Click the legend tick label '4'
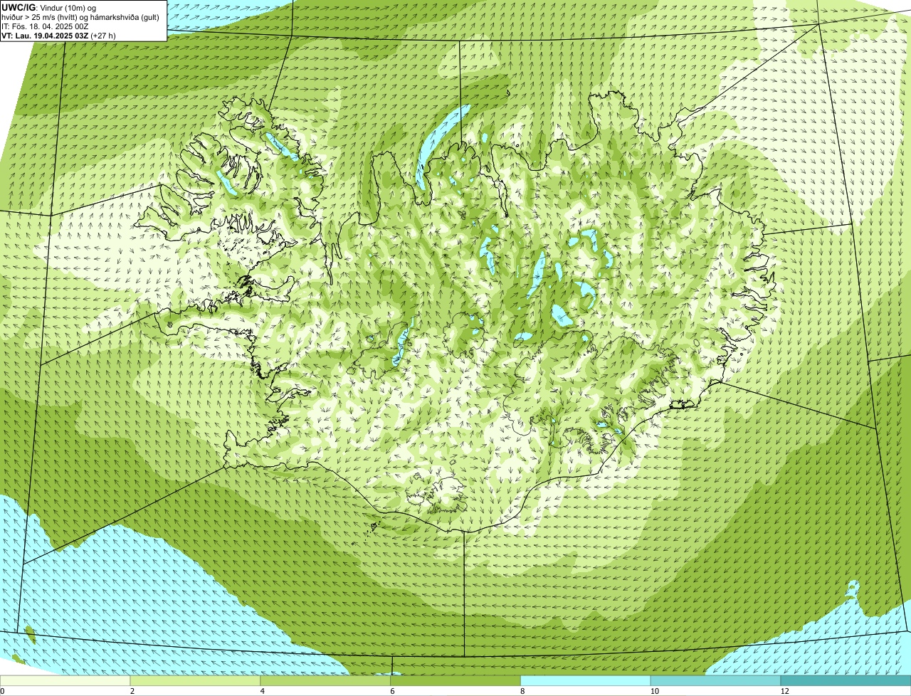Image resolution: width=911 pixels, height=696 pixels. click(262, 691)
